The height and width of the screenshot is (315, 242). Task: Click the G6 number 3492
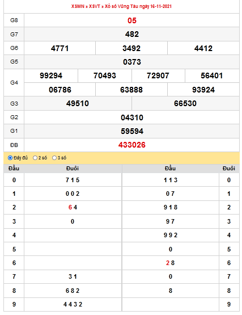(x=131, y=48)
